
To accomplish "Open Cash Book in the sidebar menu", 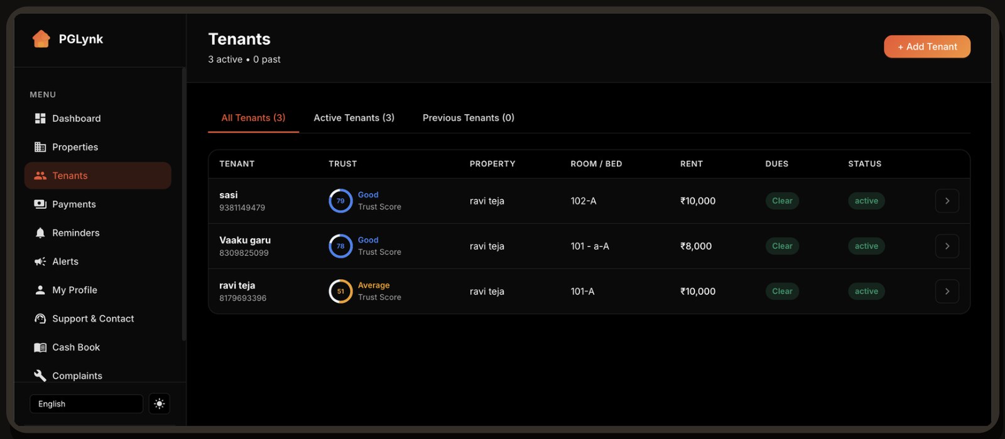I will pyautogui.click(x=97, y=347).
